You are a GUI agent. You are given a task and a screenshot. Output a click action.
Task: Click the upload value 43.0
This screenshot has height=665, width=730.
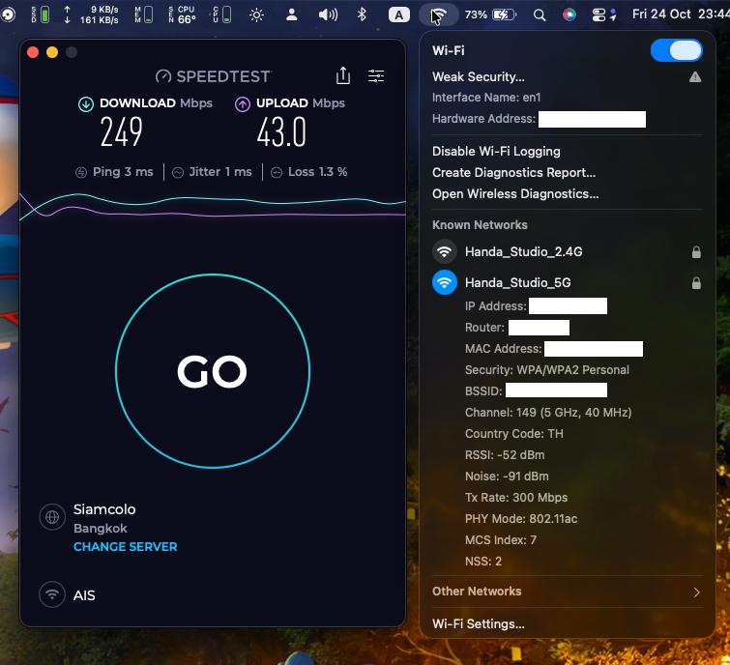point(281,132)
